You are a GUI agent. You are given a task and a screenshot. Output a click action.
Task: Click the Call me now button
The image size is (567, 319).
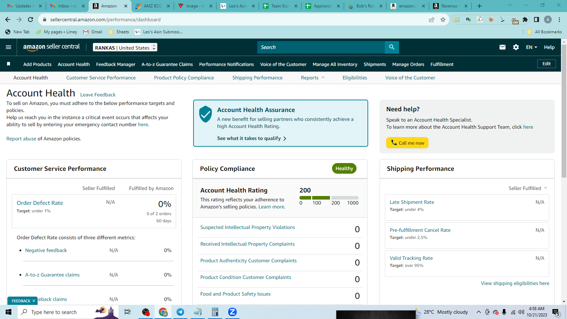coord(407,142)
